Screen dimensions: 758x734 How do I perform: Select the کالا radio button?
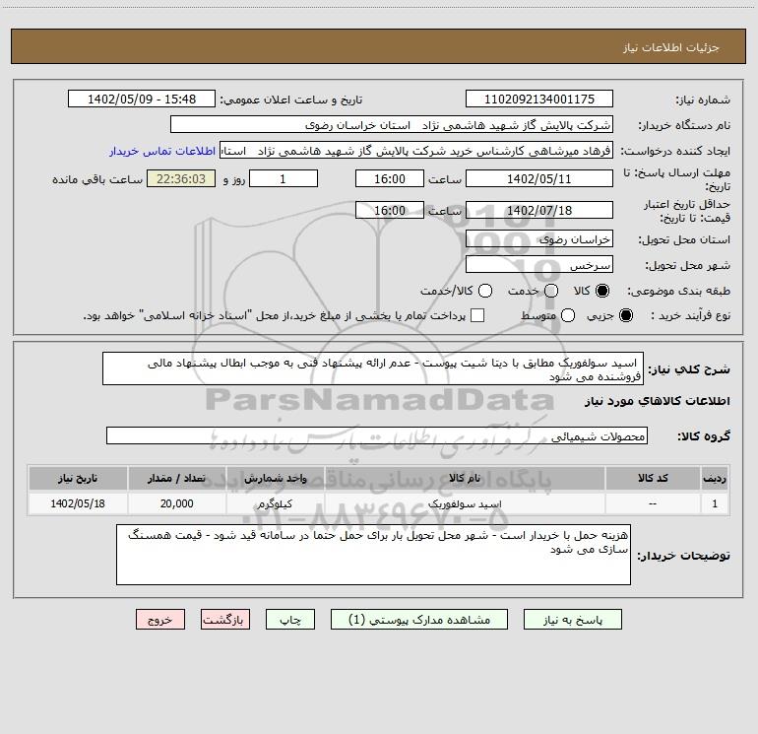[x=601, y=291]
